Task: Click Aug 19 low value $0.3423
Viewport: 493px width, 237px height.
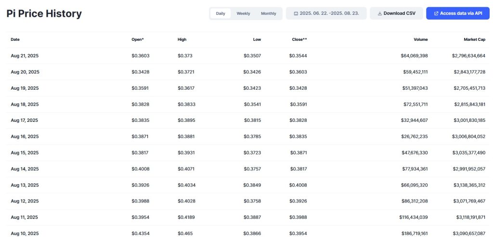Action: tap(252, 88)
